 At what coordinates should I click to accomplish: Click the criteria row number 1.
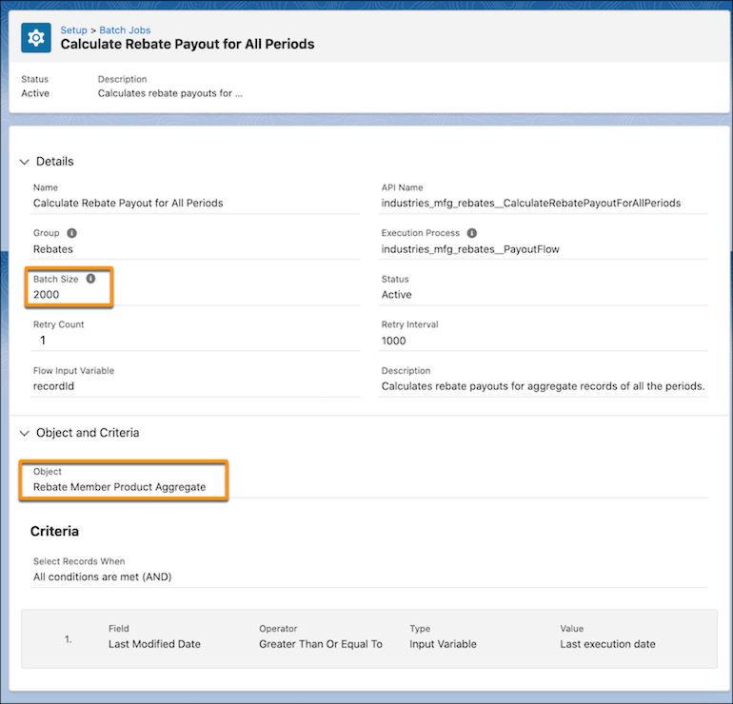click(x=69, y=638)
